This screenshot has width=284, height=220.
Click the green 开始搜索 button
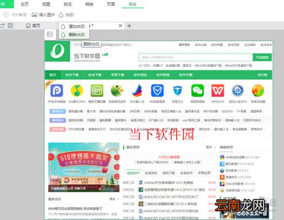pyautogui.click(x=262, y=57)
